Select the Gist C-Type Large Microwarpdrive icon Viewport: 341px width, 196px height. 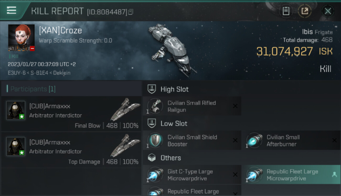click(155, 175)
